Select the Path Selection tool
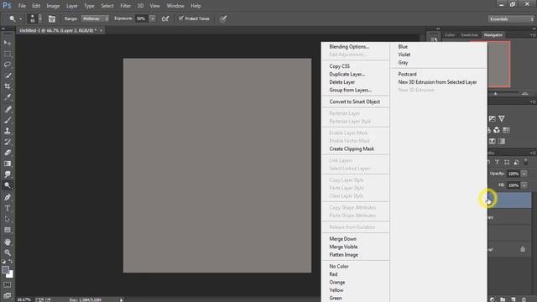Screen dimensions: 537x302 coord(8,219)
